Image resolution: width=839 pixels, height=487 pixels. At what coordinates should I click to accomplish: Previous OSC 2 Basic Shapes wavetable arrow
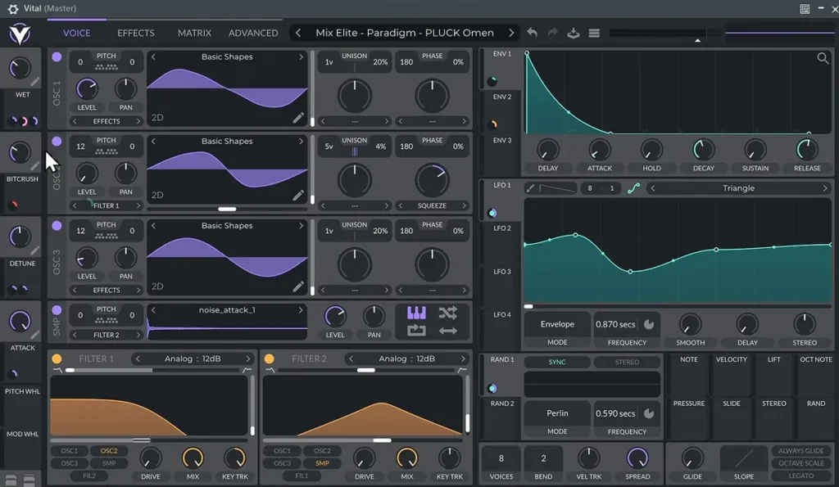coord(153,141)
